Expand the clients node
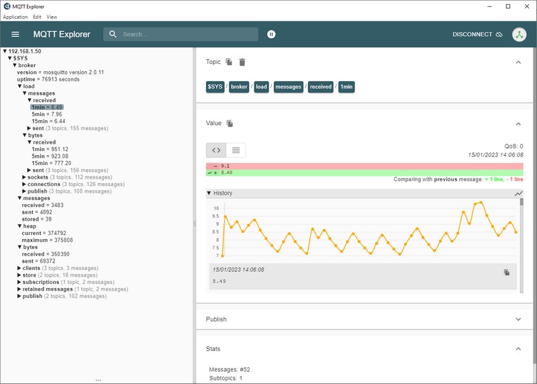The height and width of the screenshot is (384, 537). pyautogui.click(x=19, y=269)
